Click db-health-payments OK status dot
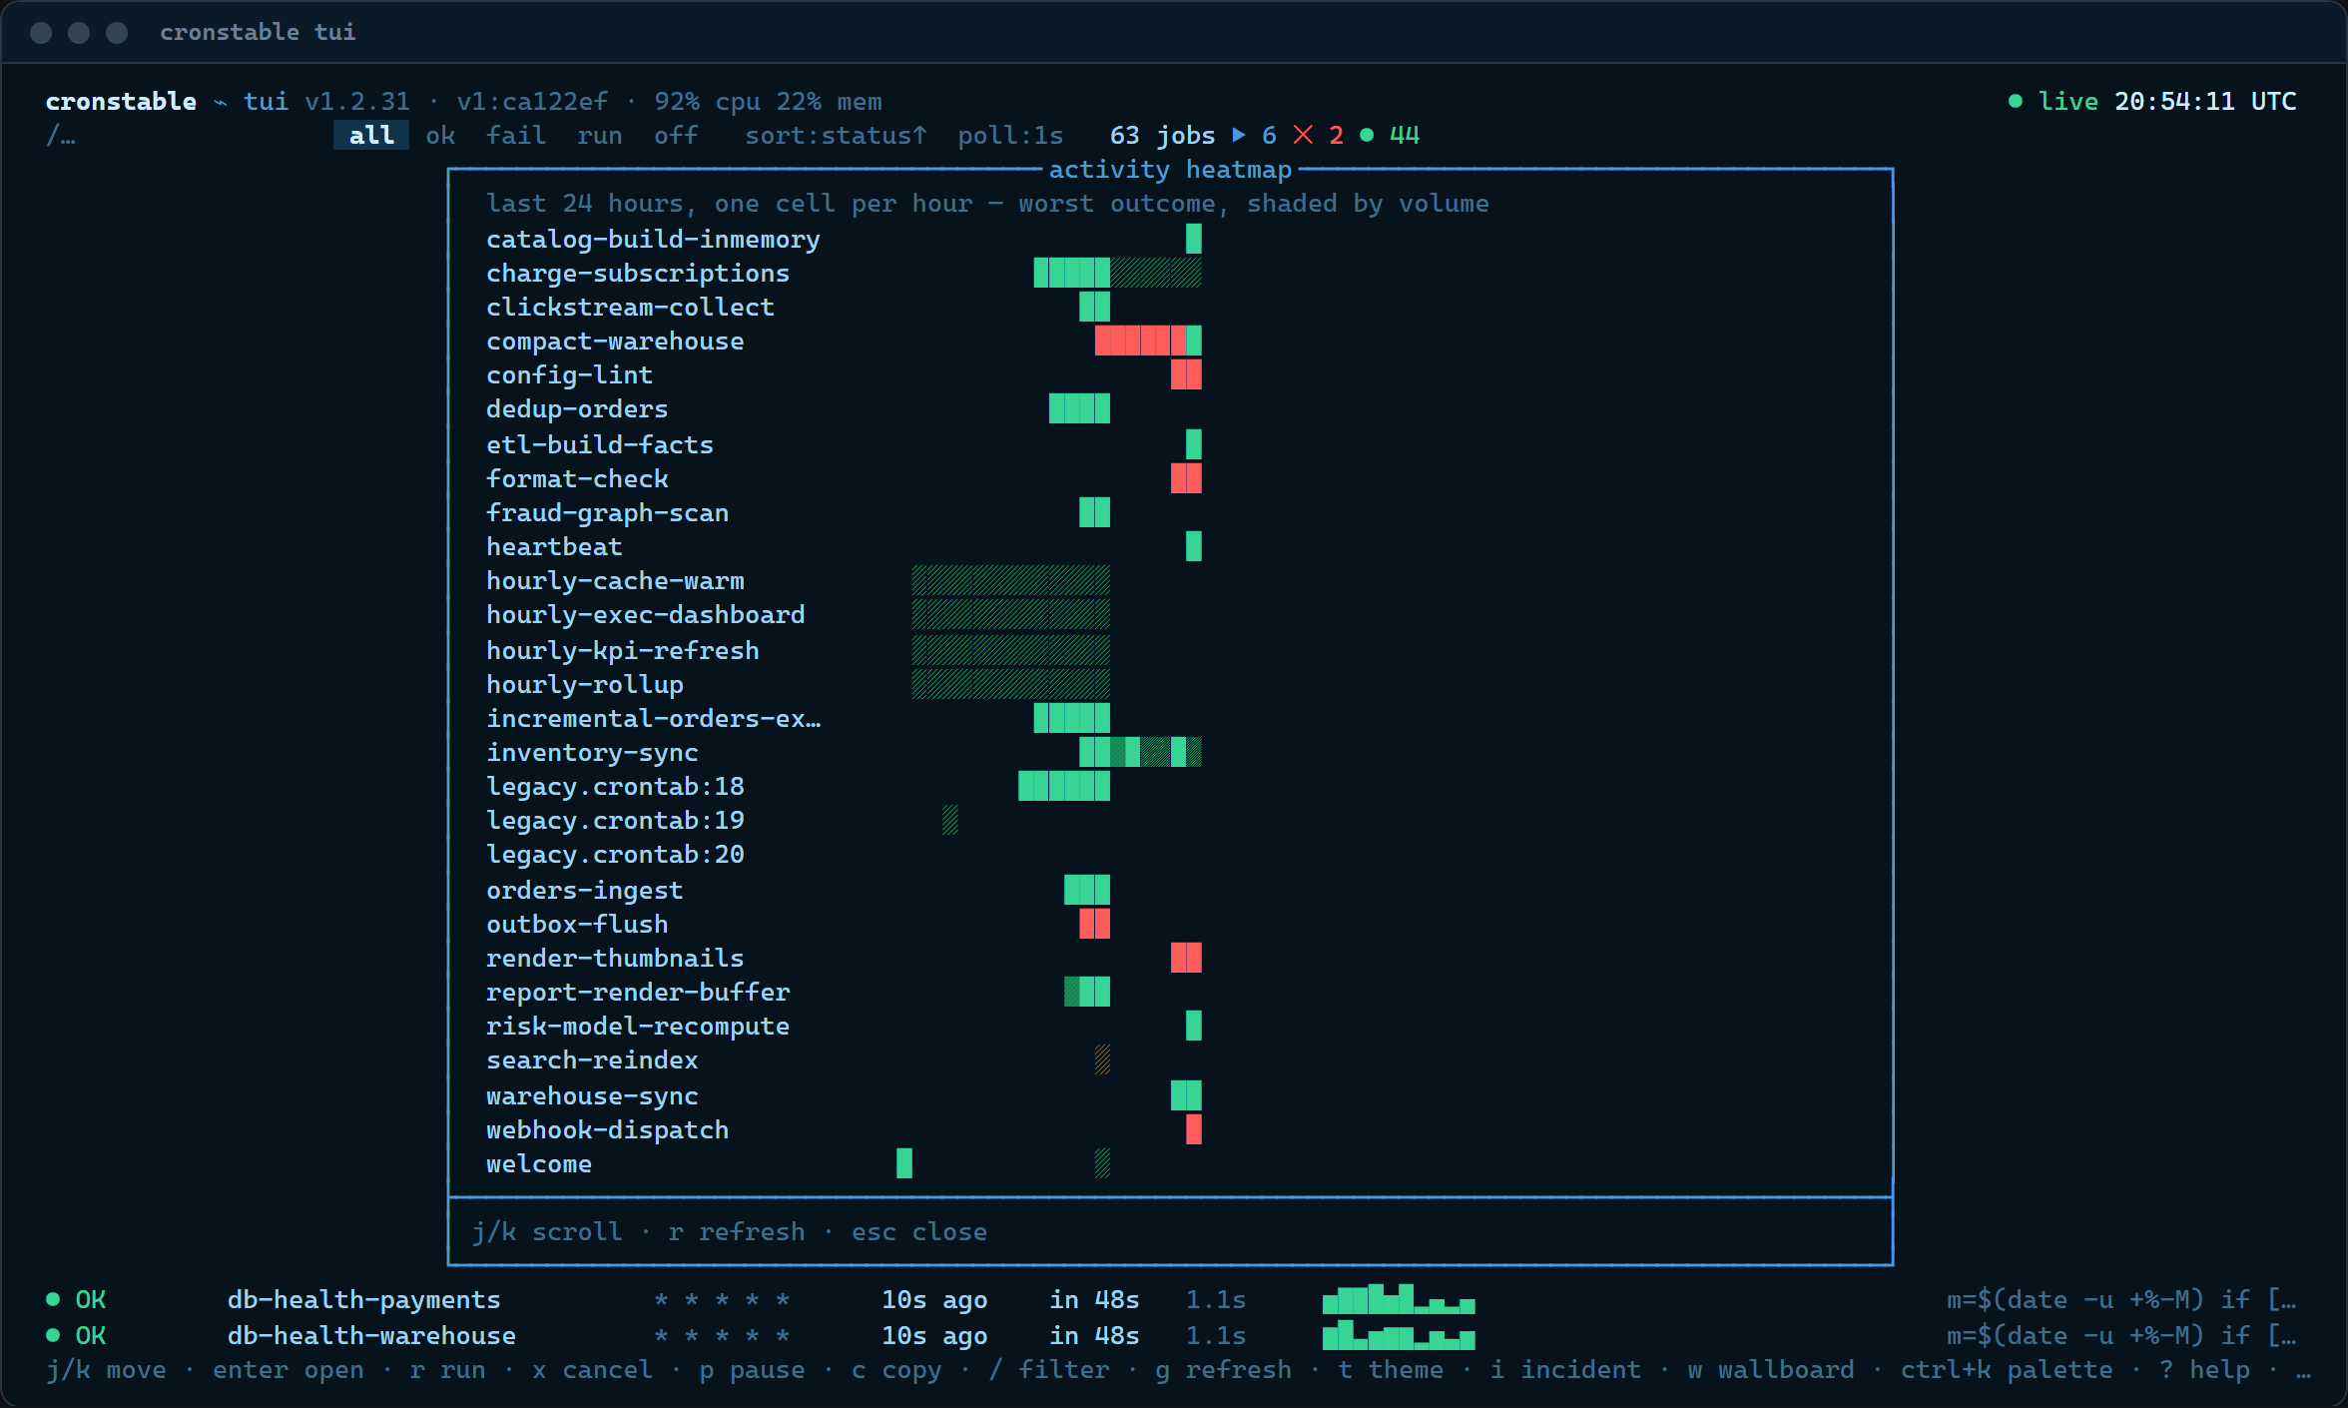 [x=53, y=1299]
